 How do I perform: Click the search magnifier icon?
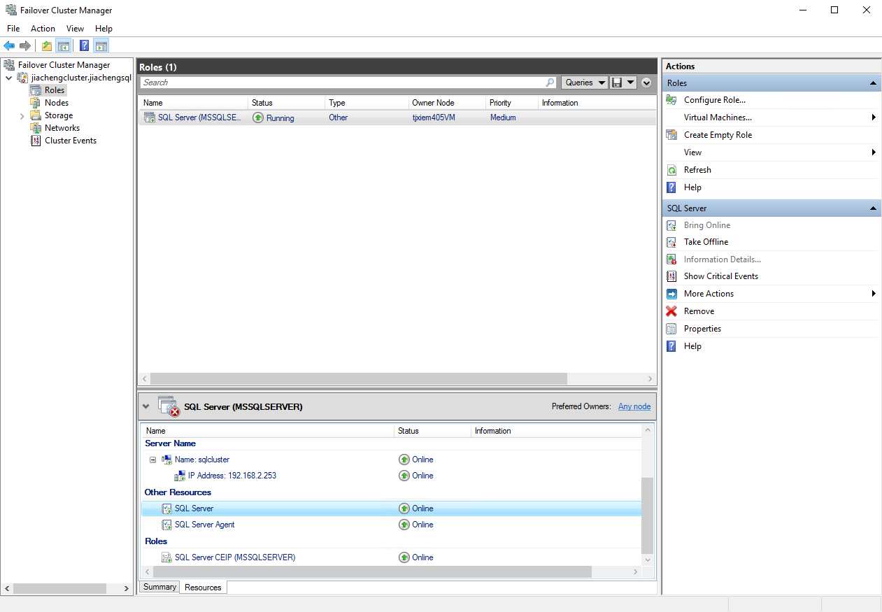click(x=550, y=83)
